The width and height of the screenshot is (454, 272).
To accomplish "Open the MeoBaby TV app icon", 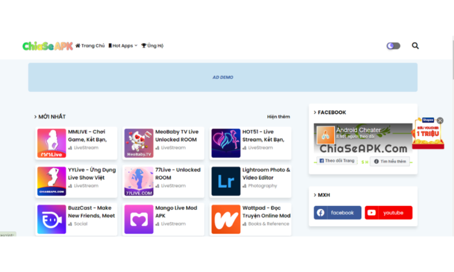I will pyautogui.click(x=138, y=143).
